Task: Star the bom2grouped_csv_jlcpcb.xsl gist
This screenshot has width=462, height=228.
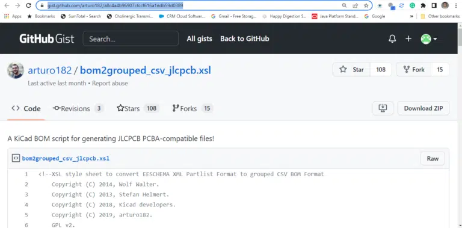Action: coord(351,70)
